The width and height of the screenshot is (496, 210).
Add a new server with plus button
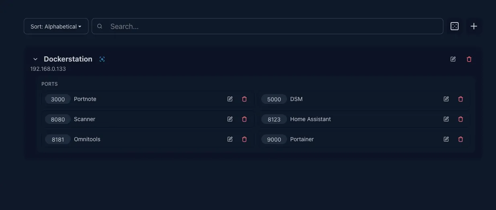(x=474, y=26)
